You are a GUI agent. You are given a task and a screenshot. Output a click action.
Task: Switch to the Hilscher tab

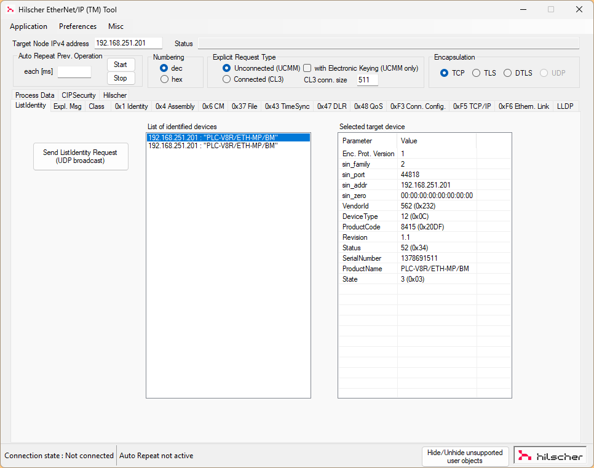[x=115, y=95]
